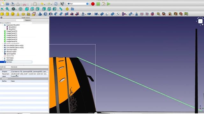Expand Extrude056 (Mirror #23)
This screenshot has height=114, width=204.
[3, 48]
